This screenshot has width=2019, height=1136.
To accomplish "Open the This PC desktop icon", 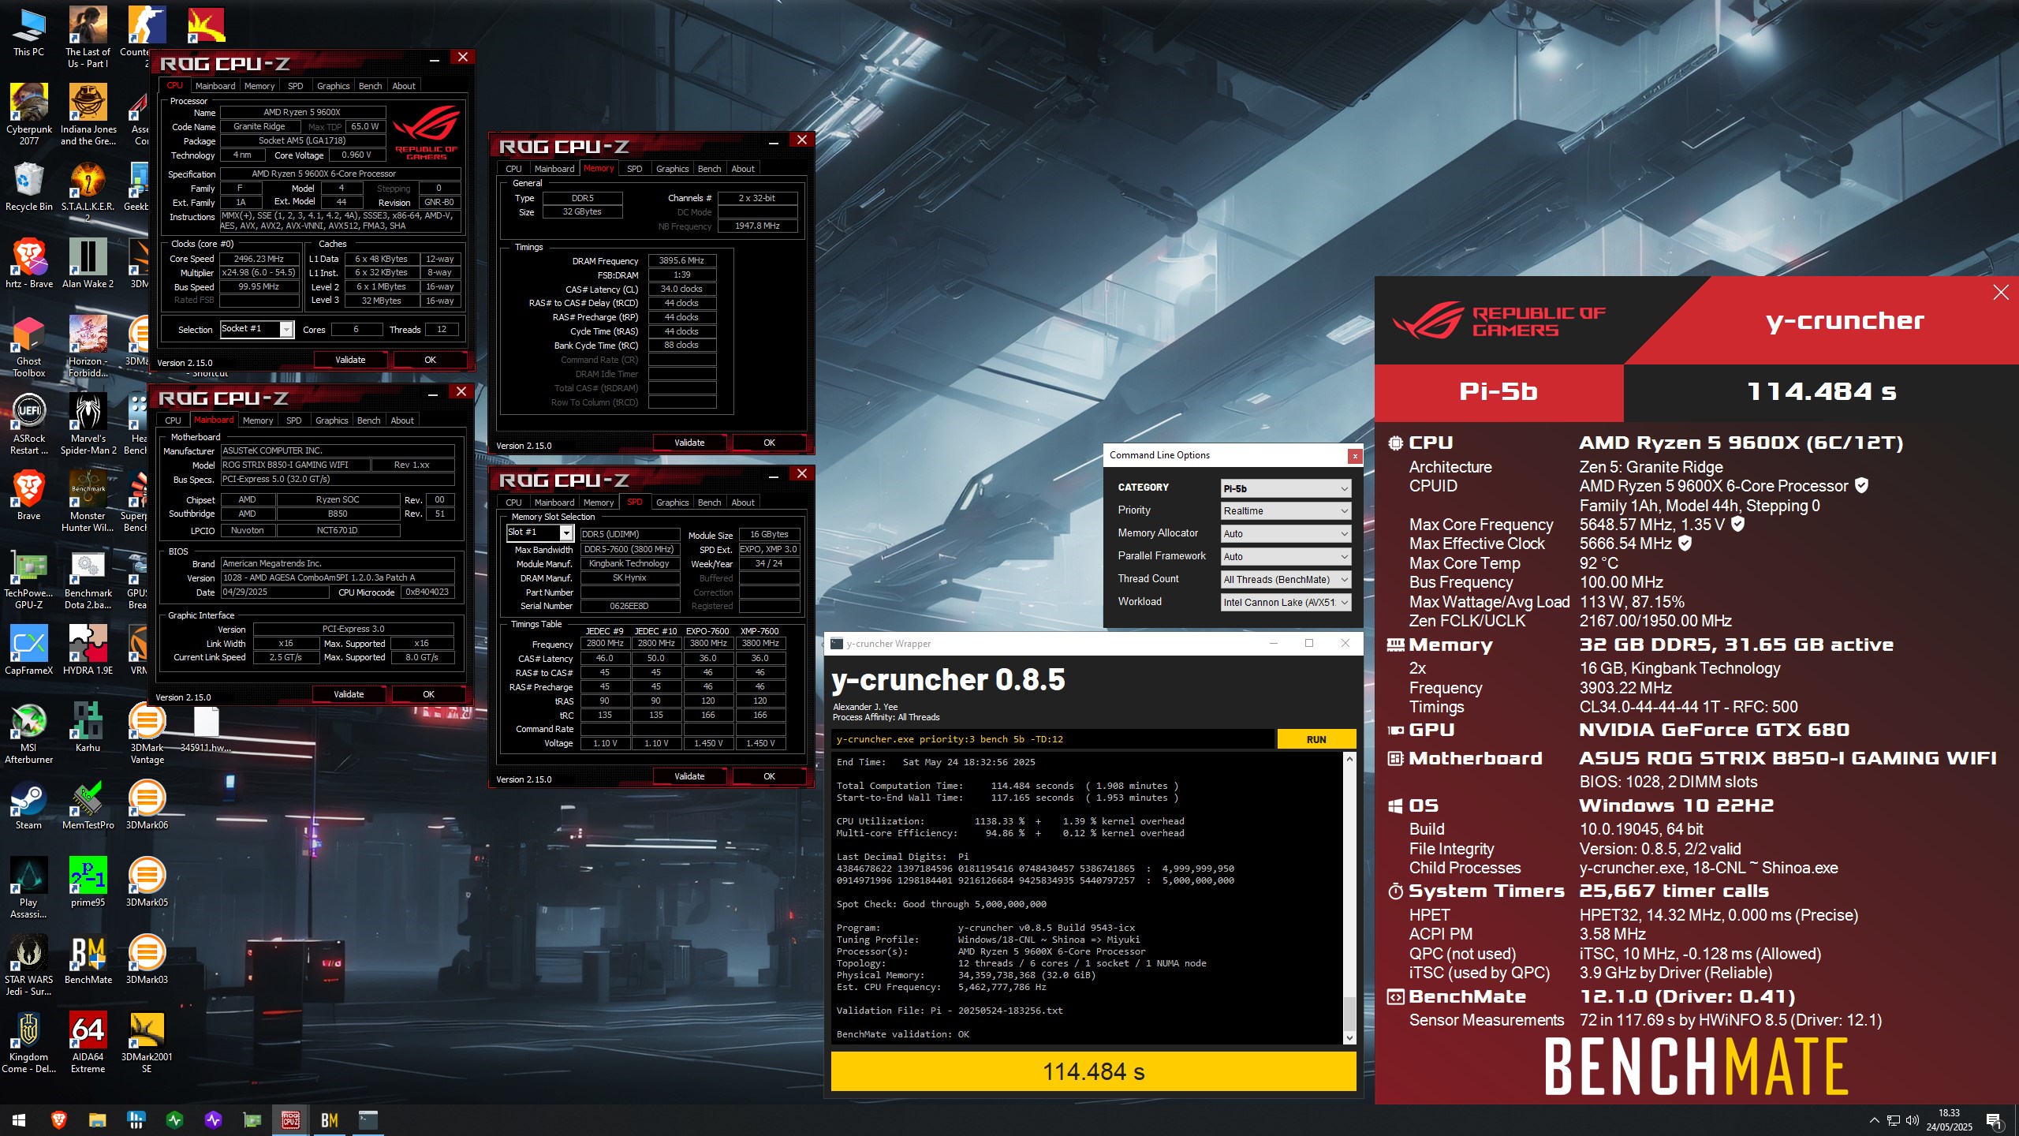I will 28,33.
